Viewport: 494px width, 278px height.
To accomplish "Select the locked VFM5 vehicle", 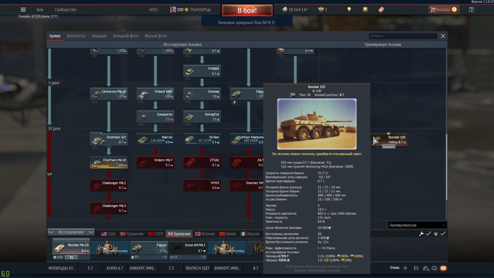I will [x=202, y=185].
